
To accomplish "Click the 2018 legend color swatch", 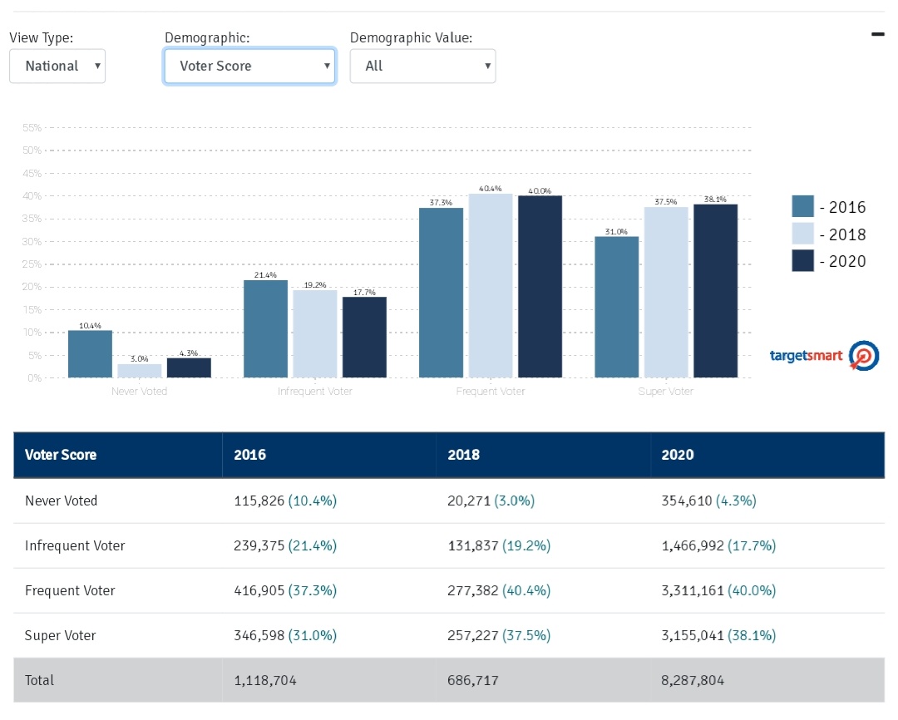I will (802, 234).
